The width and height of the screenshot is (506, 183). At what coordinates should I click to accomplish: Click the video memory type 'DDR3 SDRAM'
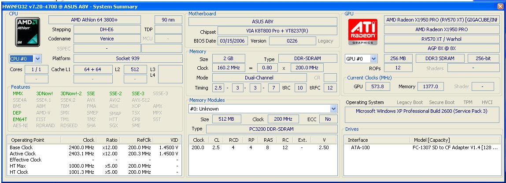[440, 58]
